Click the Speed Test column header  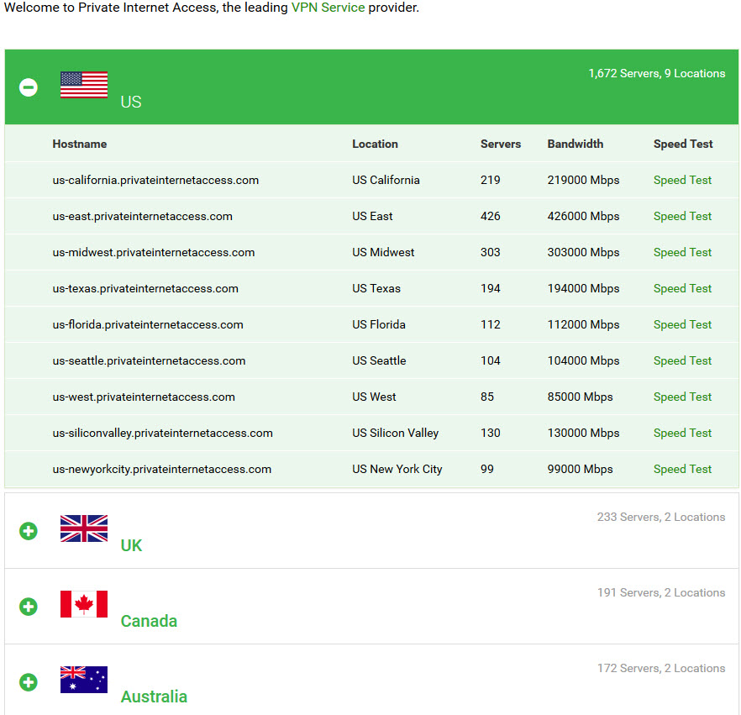pos(683,145)
